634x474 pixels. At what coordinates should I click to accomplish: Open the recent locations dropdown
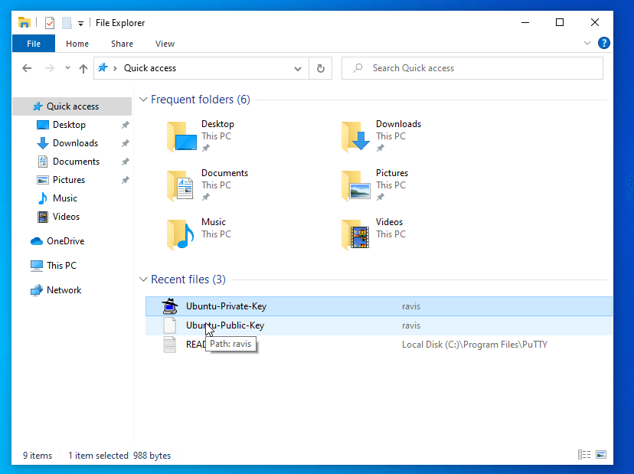click(x=67, y=68)
